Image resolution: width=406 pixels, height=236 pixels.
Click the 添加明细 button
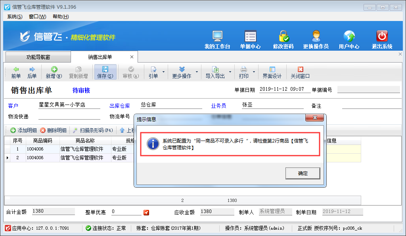coord(23,130)
